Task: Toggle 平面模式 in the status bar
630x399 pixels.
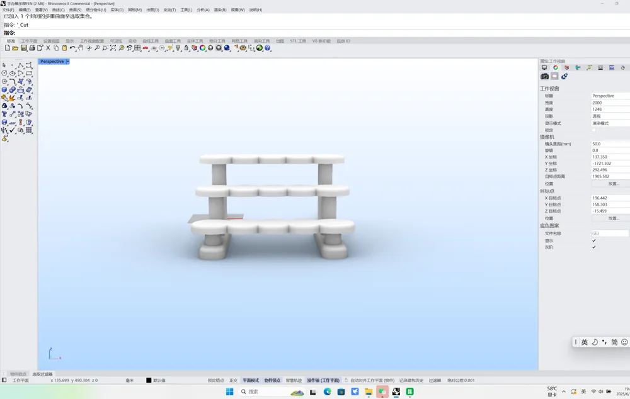Action: pyautogui.click(x=251, y=380)
